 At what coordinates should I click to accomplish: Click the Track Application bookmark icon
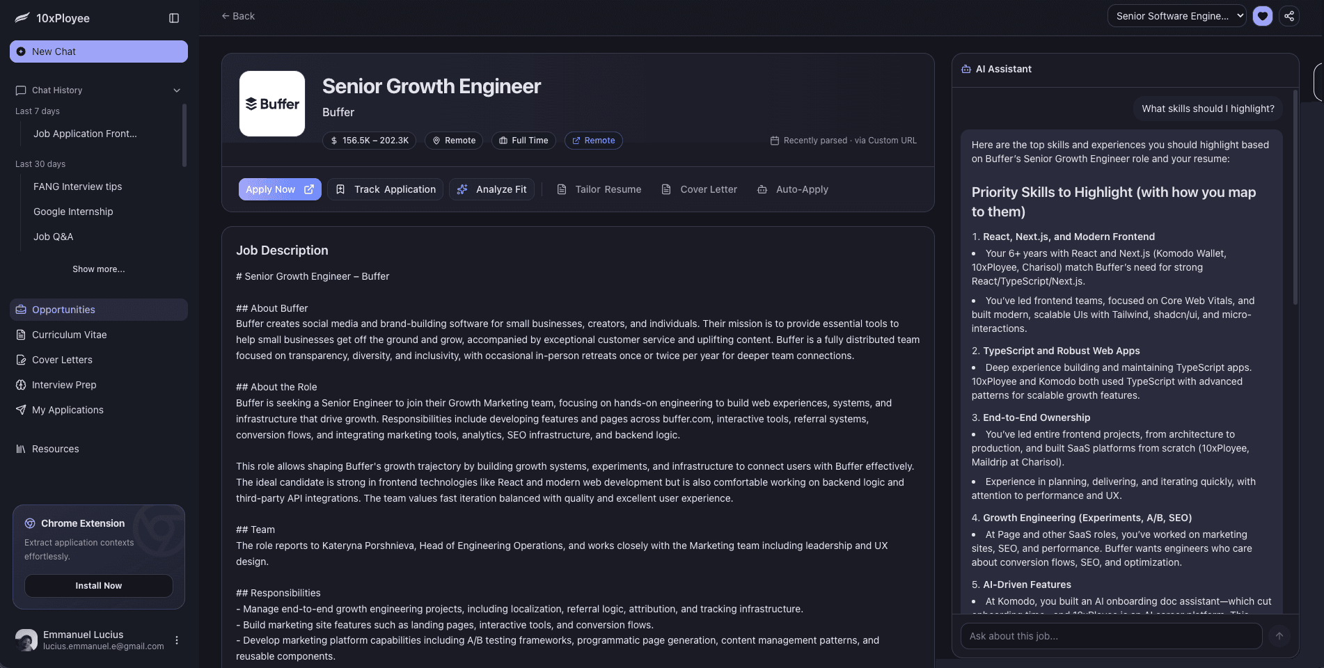[x=340, y=189]
